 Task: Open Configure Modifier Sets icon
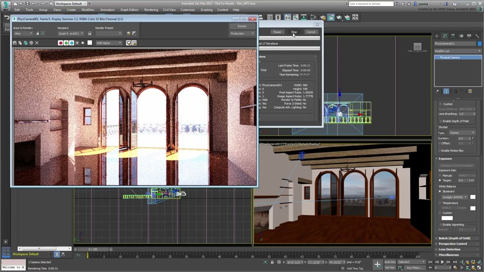coord(470,91)
